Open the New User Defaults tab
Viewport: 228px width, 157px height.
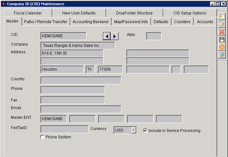pos(79,13)
